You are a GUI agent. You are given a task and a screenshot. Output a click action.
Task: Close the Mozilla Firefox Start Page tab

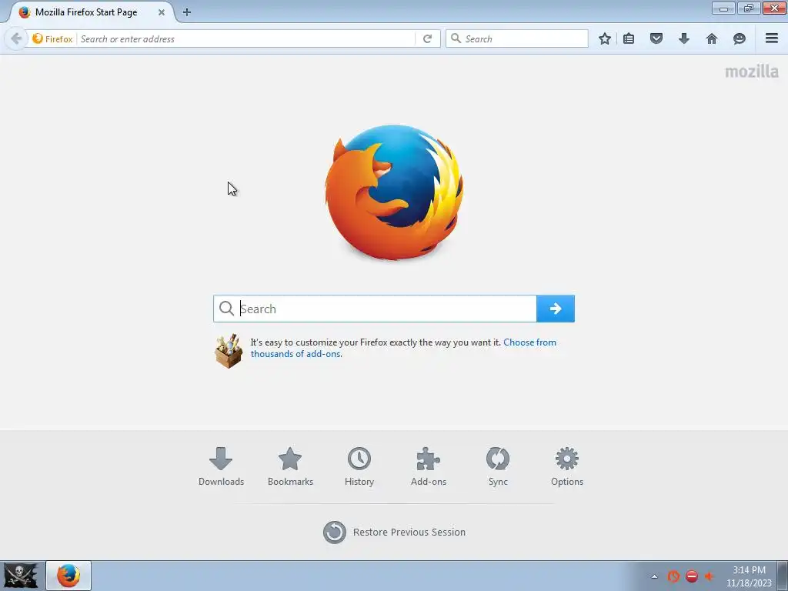pos(162,12)
